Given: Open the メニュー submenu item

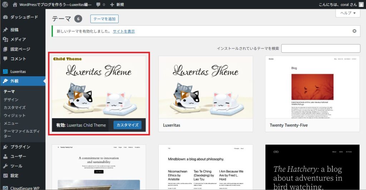Looking at the screenshot, I should [x=11, y=123].
